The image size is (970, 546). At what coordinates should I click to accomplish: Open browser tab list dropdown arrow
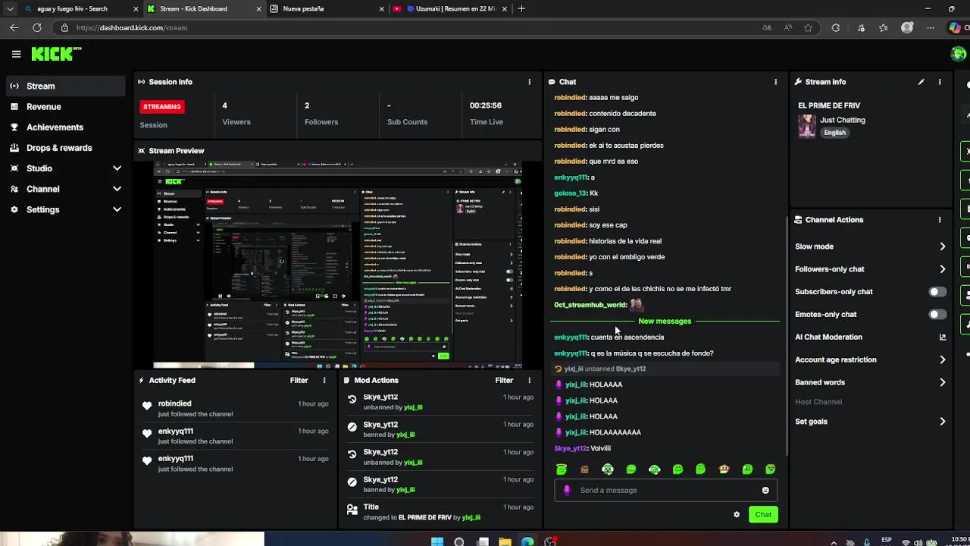[x=10, y=9]
